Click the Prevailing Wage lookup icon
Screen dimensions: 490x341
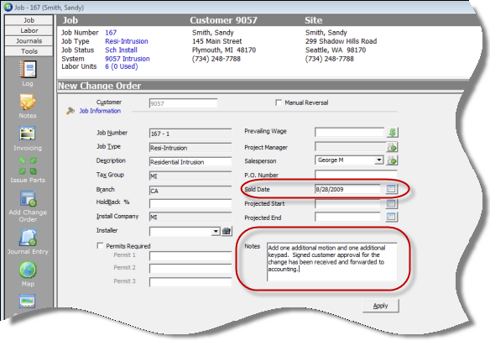coord(392,133)
